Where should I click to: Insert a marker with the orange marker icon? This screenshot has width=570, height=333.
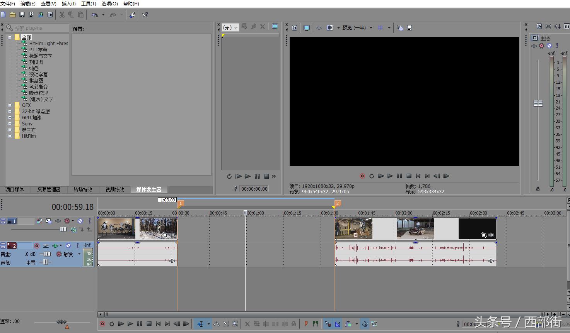coord(306,324)
